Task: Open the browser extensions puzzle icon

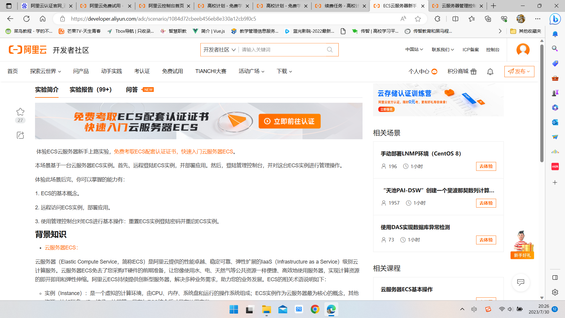Action: point(437,19)
